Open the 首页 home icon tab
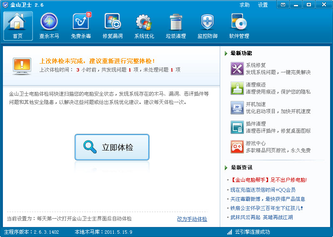This screenshot has height=237, width=333. pos(18,26)
